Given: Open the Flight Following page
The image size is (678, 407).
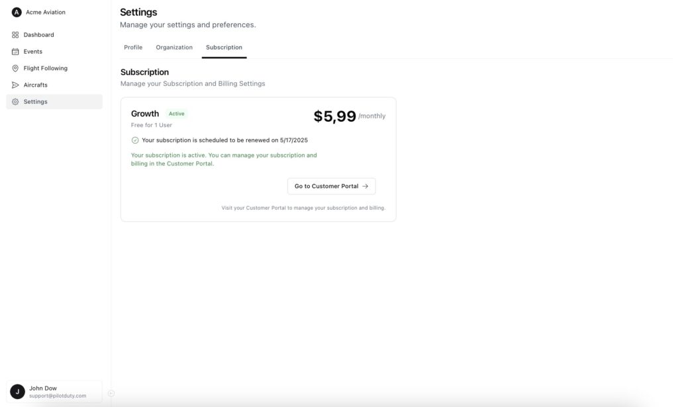Looking at the screenshot, I should pos(45,68).
